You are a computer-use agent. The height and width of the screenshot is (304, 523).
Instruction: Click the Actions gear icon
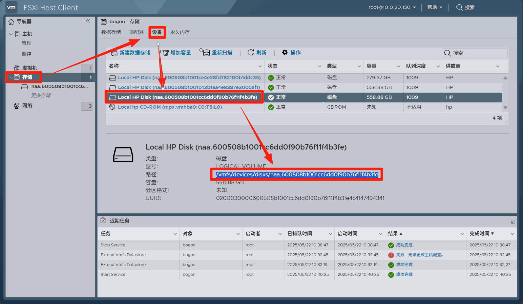pyautogui.click(x=285, y=52)
